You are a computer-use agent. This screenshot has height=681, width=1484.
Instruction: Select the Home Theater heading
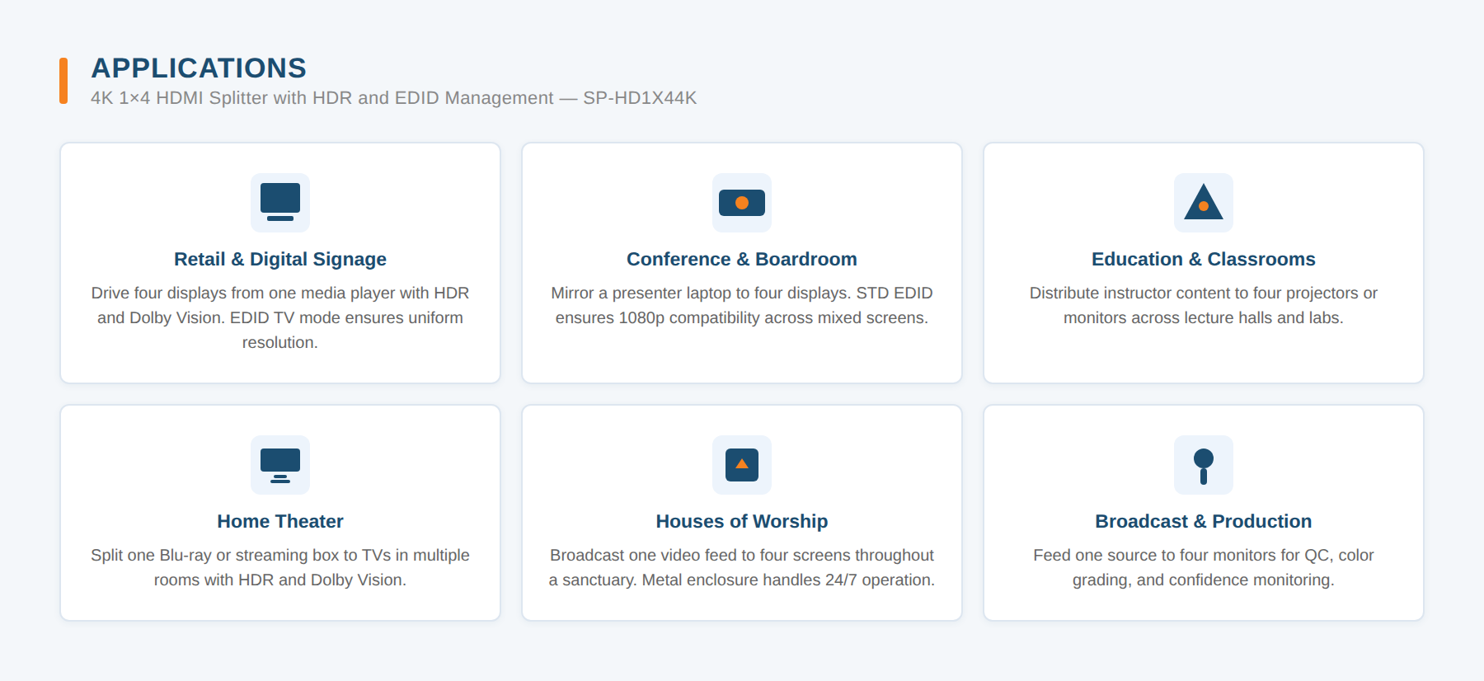click(x=280, y=521)
